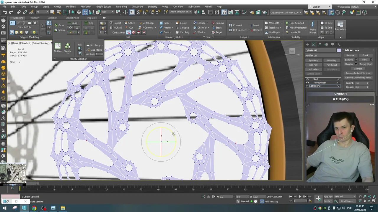
Task: Select the Move tool in main toolbar
Action: click(79, 12)
